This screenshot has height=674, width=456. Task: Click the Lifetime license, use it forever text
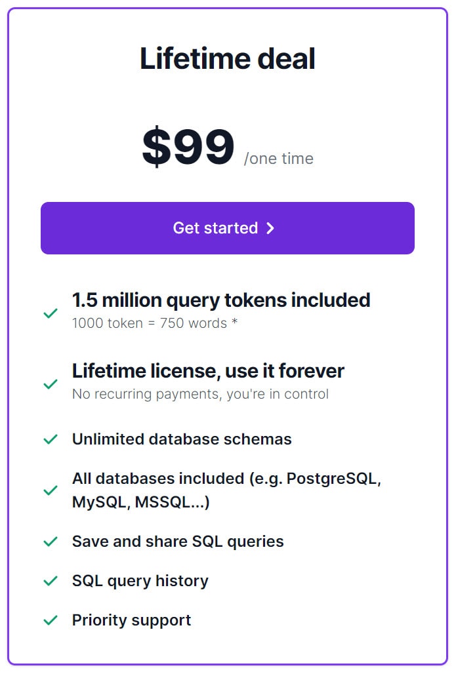point(208,370)
